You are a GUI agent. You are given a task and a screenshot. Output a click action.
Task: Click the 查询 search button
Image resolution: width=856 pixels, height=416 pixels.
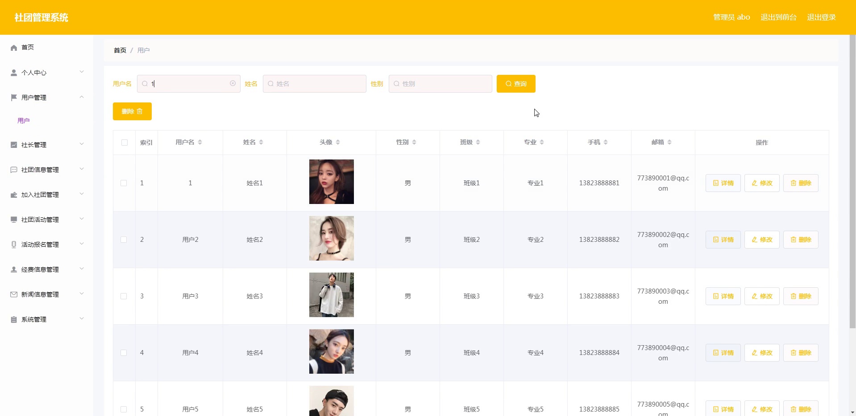pos(516,84)
